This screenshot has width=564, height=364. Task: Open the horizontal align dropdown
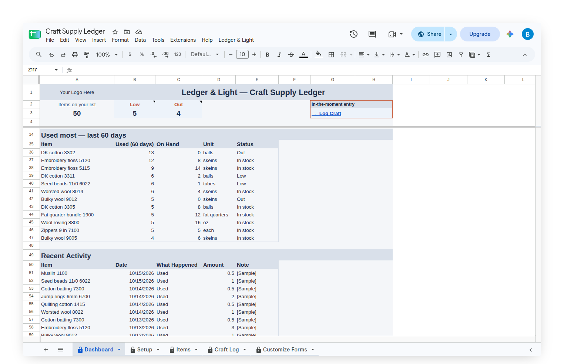[x=364, y=55]
